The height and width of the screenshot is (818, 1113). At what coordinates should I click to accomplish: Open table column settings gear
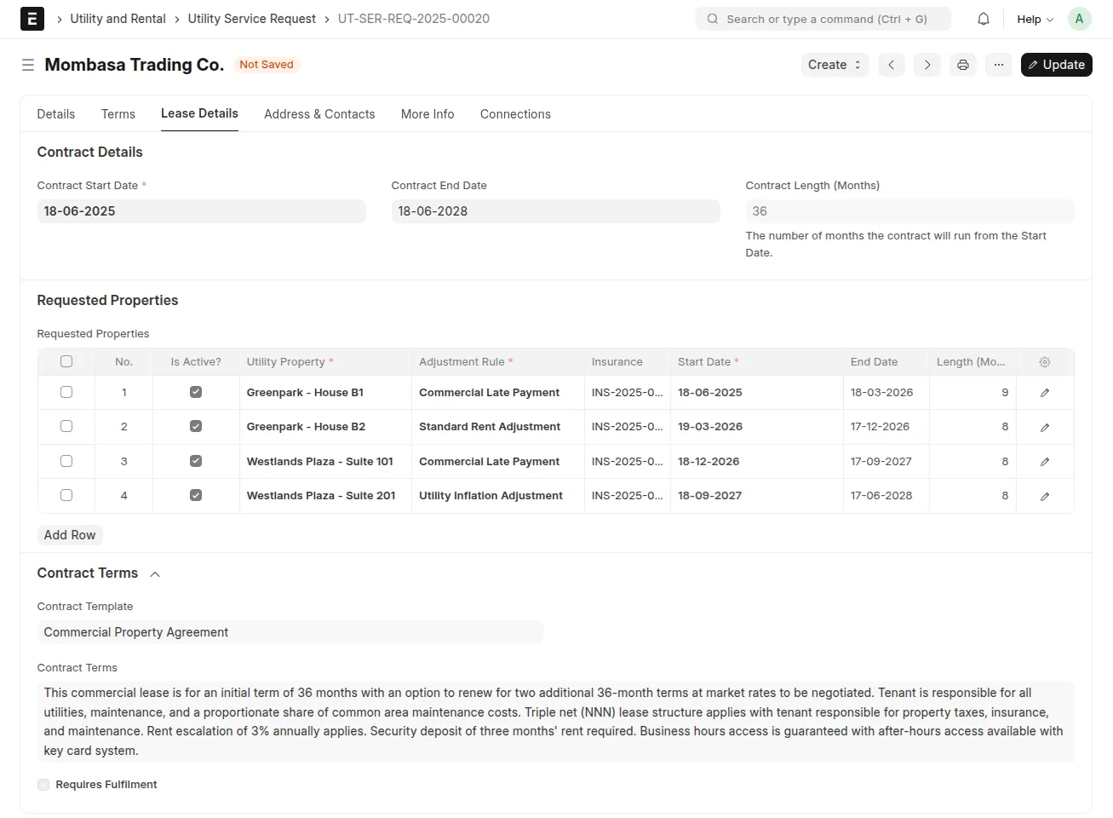(1045, 362)
